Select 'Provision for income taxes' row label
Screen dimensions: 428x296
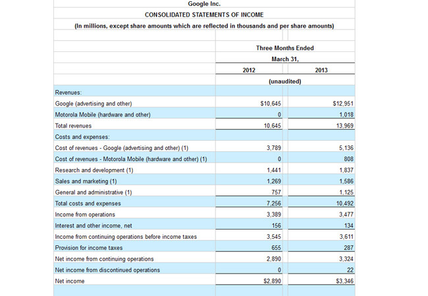[89, 248]
